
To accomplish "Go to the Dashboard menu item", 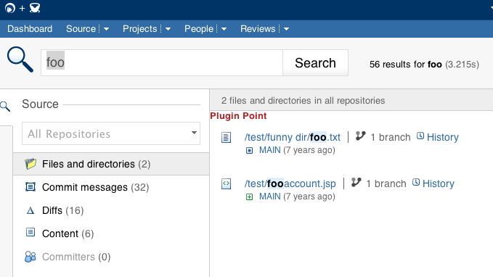I will pos(30,29).
